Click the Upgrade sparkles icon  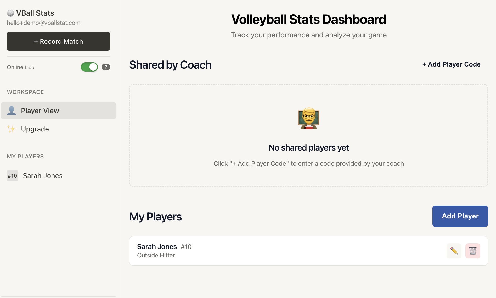pos(12,129)
